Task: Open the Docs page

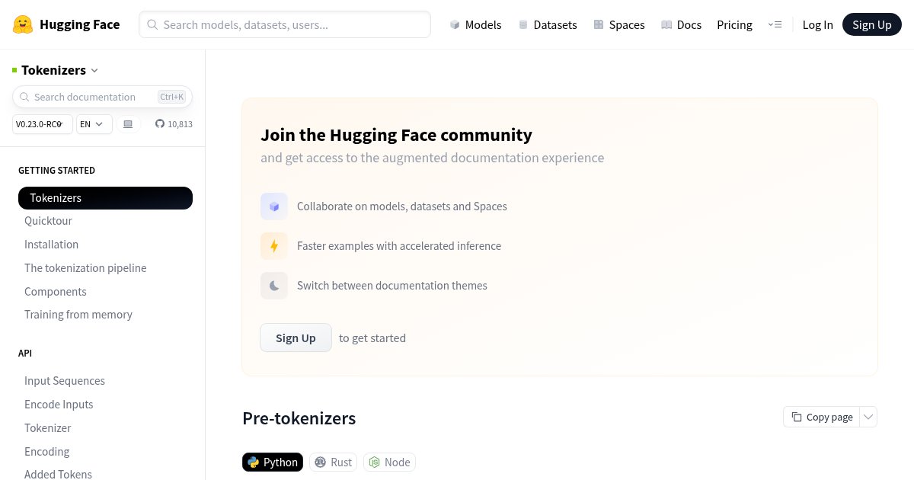Action: tap(681, 24)
